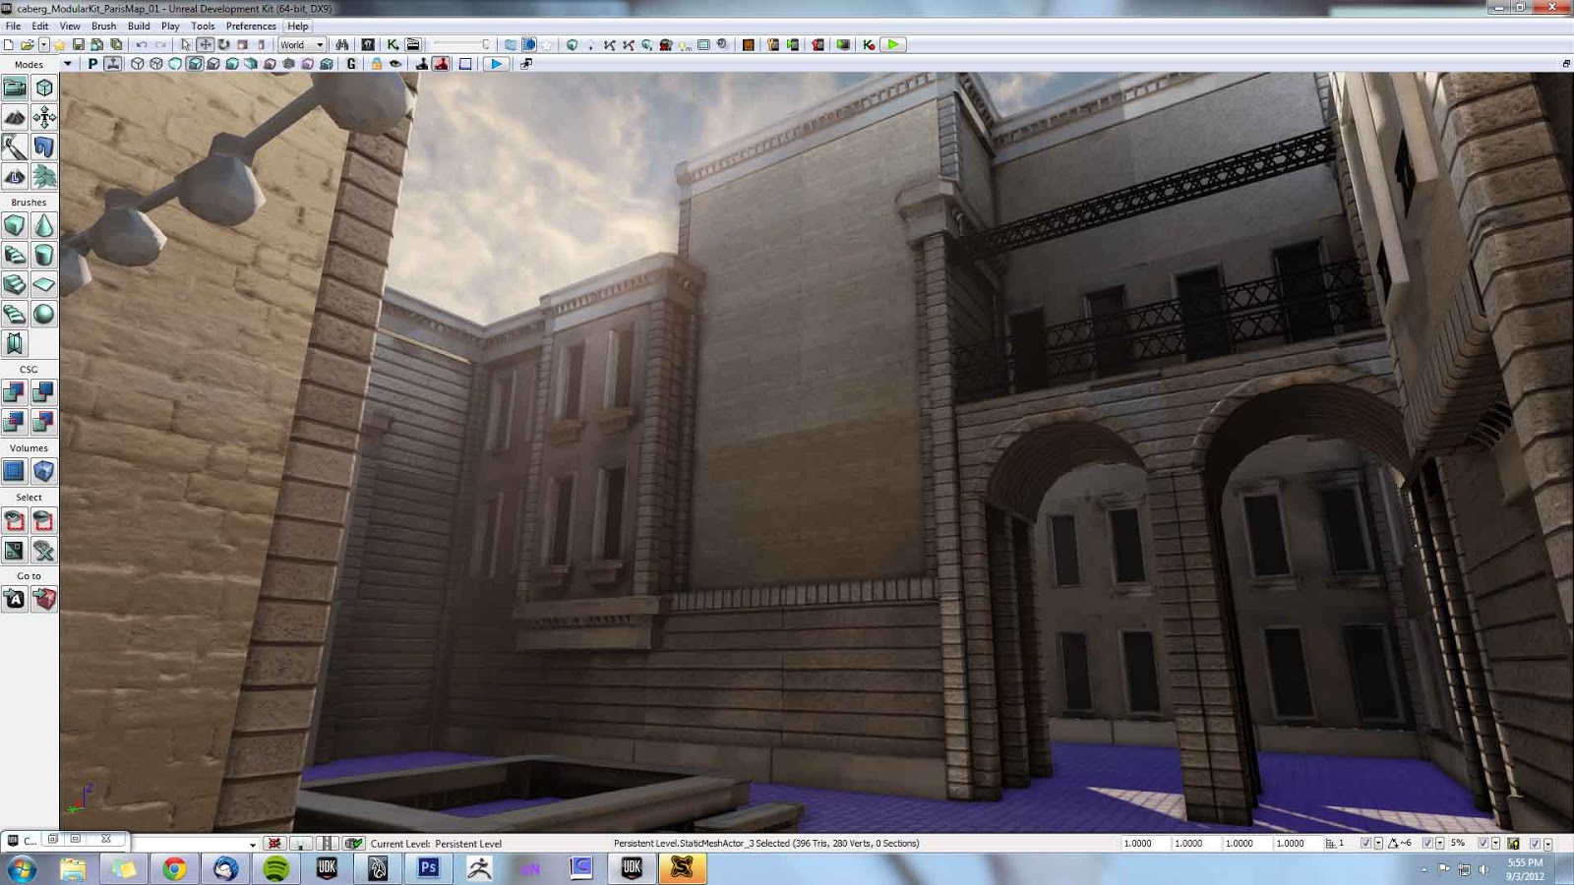Toggle the drag grid snap checkbox
This screenshot has width=1574, height=885.
(x=1365, y=844)
